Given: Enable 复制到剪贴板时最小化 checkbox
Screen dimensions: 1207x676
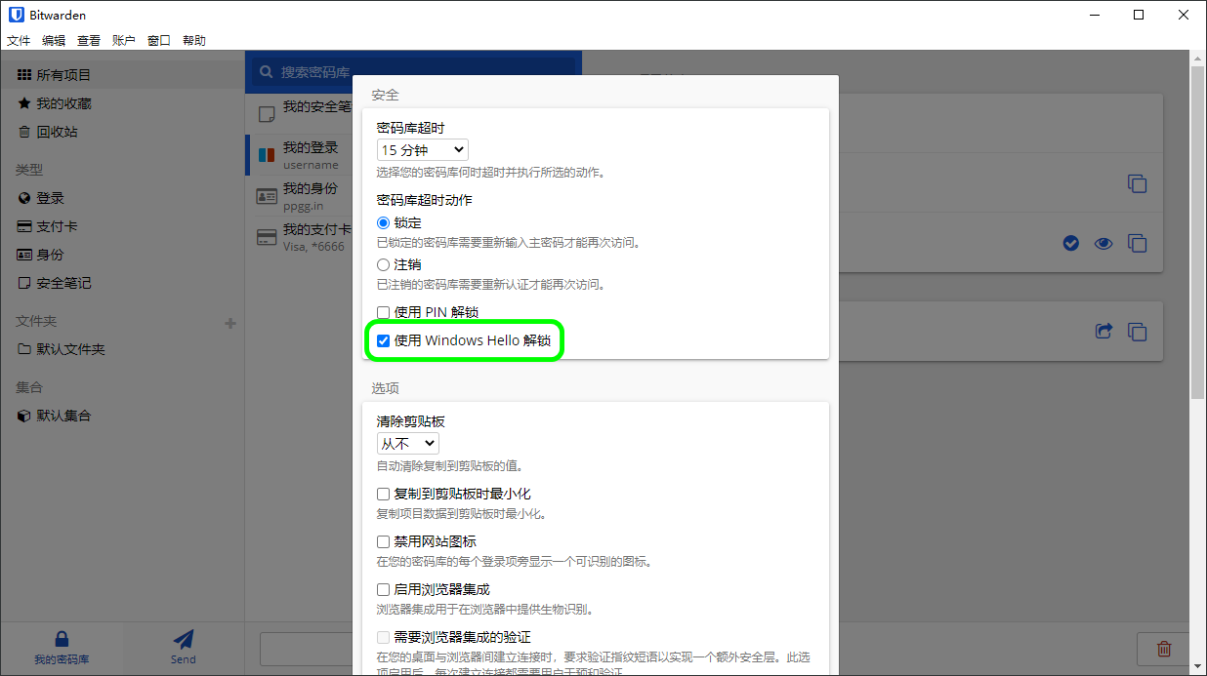Looking at the screenshot, I should coord(384,495).
